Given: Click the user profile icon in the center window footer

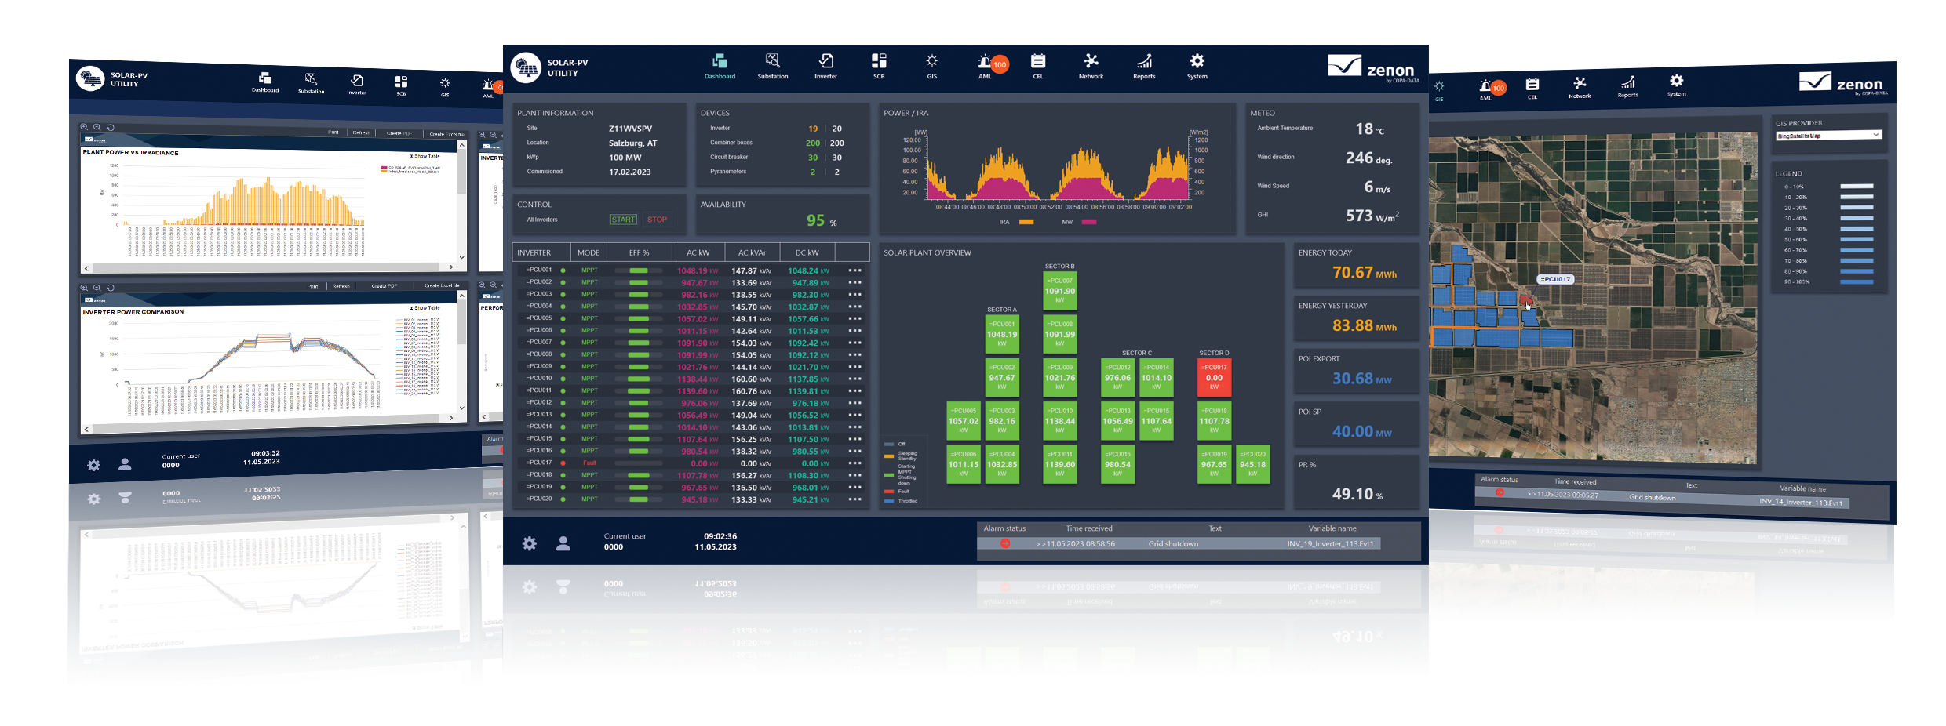Looking at the screenshot, I should click(563, 543).
